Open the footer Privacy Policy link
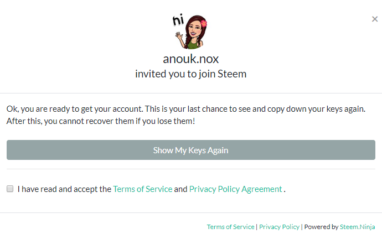This screenshot has width=382, height=239. [x=279, y=227]
